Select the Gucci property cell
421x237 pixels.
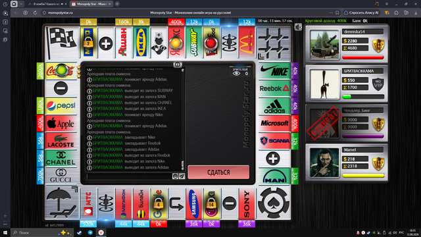tap(61, 176)
